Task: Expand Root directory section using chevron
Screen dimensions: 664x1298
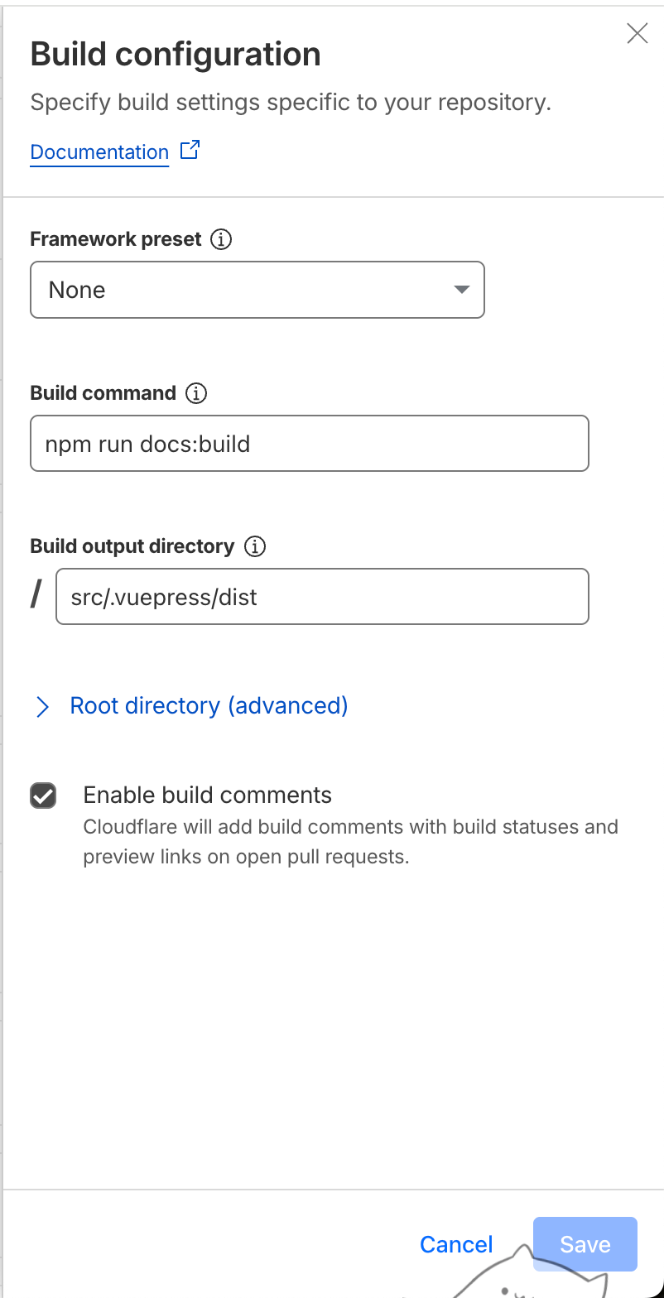Action: pyautogui.click(x=42, y=706)
